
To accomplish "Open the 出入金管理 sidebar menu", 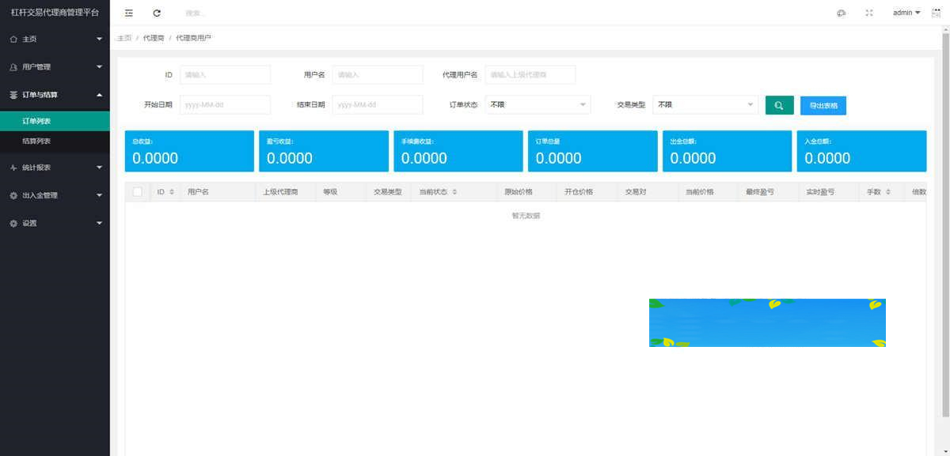I will tap(55, 195).
